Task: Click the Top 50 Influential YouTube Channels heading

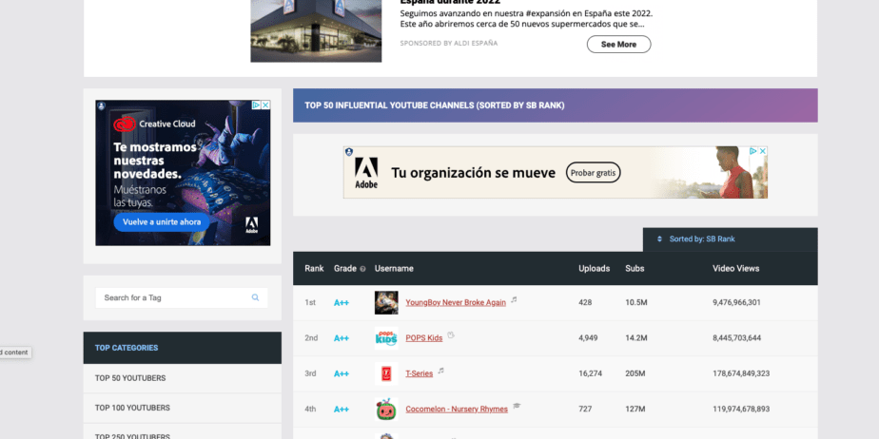Action: click(x=435, y=105)
